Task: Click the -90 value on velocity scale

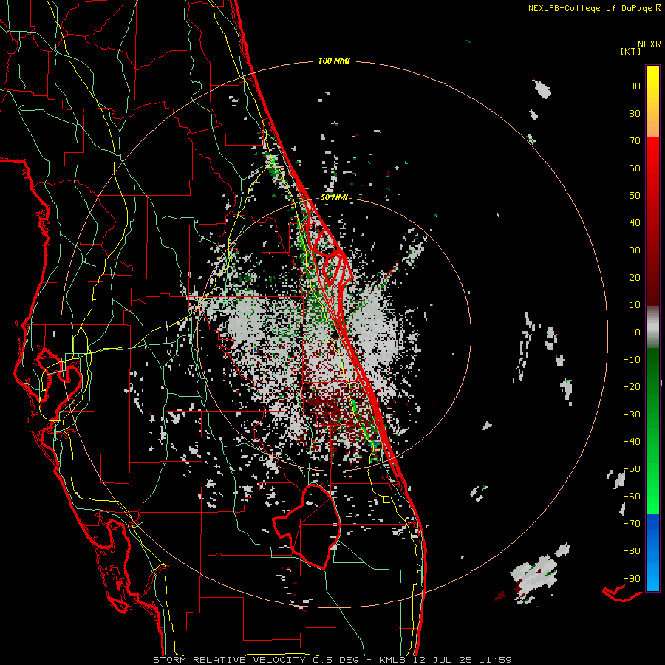Action: (632, 579)
